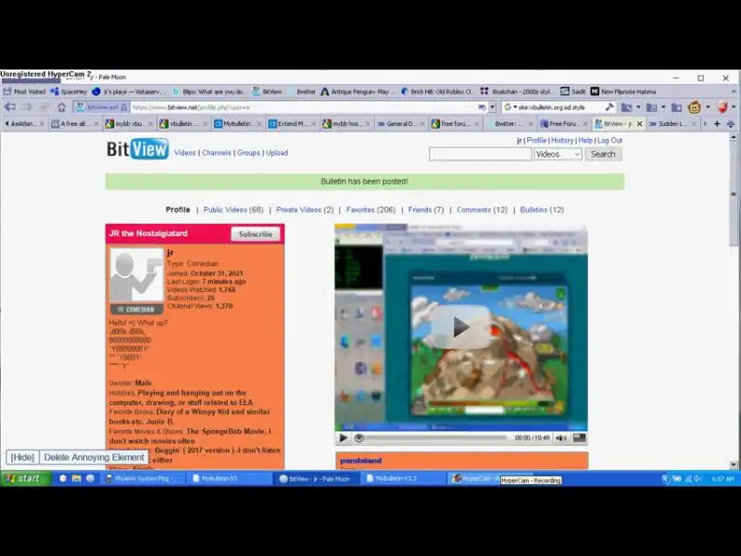The width and height of the screenshot is (741, 556).
Task: Open the Private Videos (2) tab
Action: coord(305,210)
